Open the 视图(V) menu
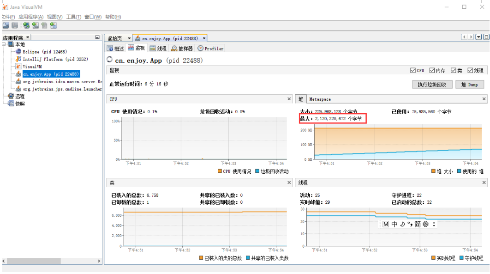Viewport: 490px width, 274px height. point(55,17)
